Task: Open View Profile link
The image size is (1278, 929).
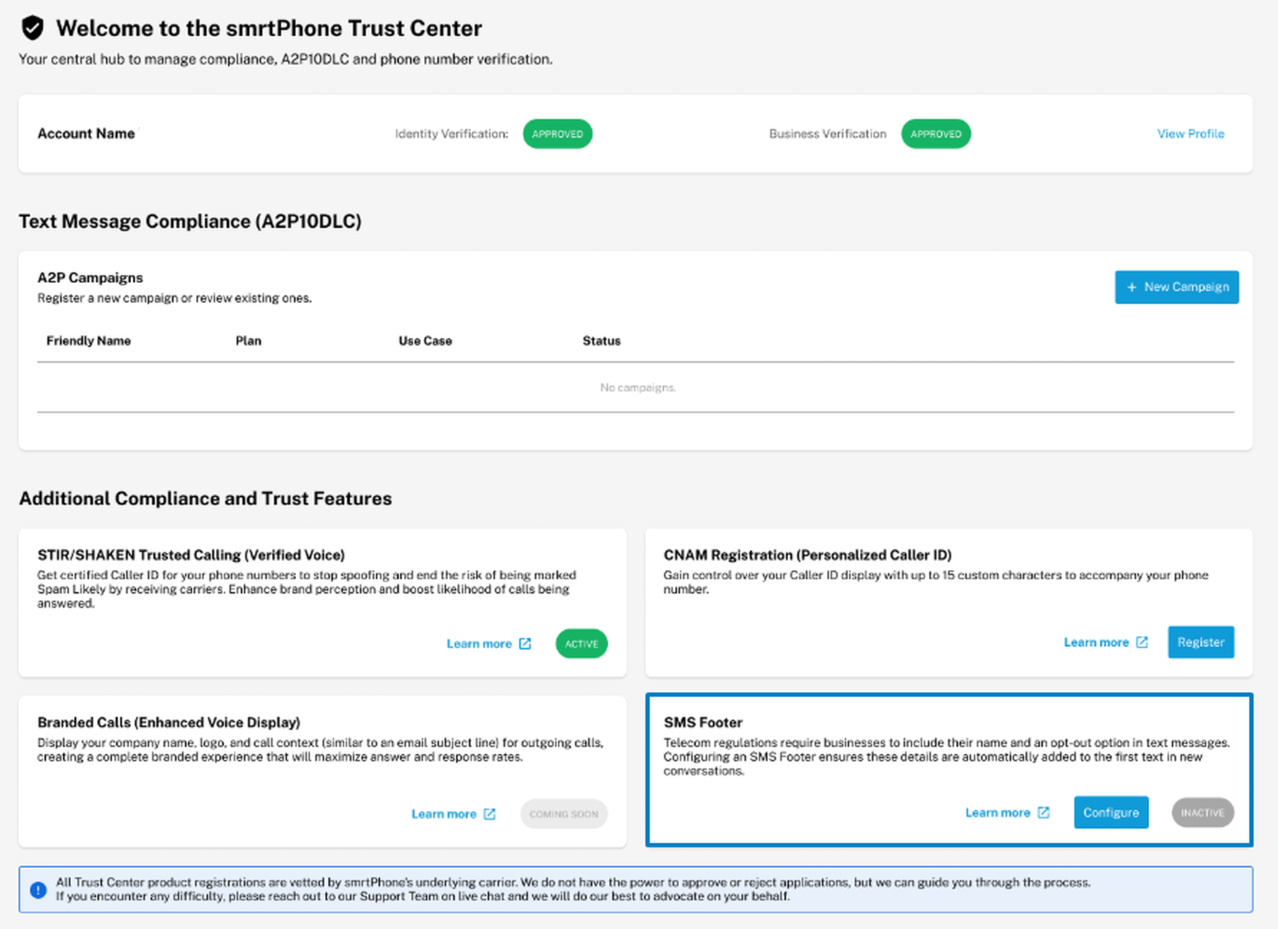Action: coord(1190,134)
